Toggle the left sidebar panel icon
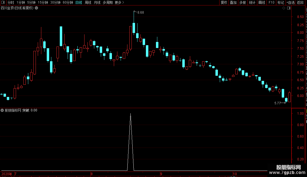 [x=3, y=2]
